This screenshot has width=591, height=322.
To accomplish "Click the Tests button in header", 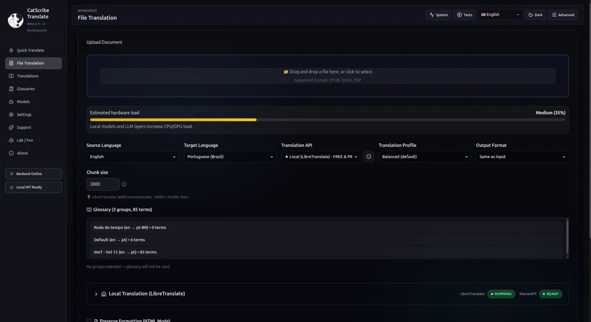I will (464, 15).
